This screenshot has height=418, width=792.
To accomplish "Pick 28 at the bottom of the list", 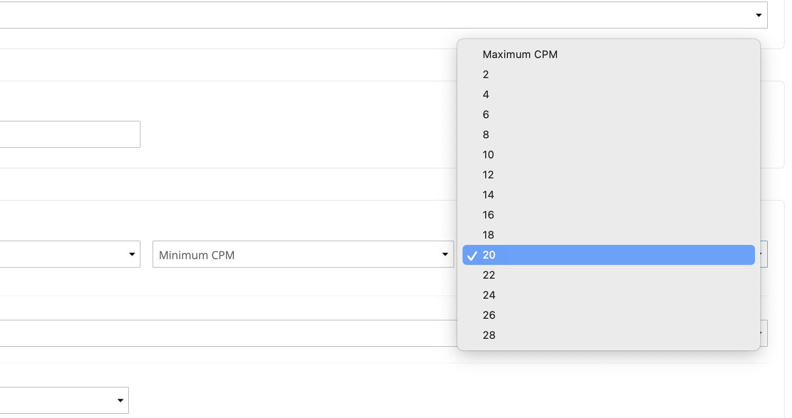I will coord(488,335).
